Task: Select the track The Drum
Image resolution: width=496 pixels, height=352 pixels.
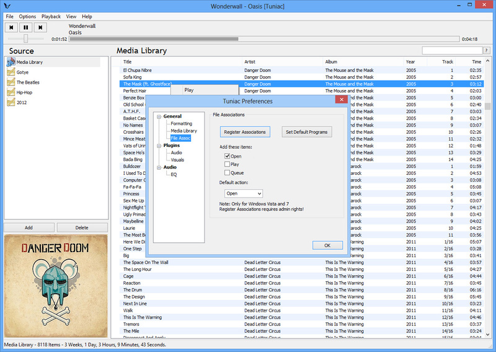Action: coord(301,289)
